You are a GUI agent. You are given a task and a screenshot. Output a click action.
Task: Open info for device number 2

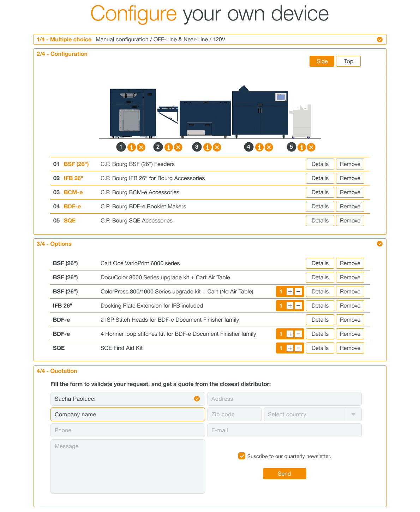(x=169, y=147)
